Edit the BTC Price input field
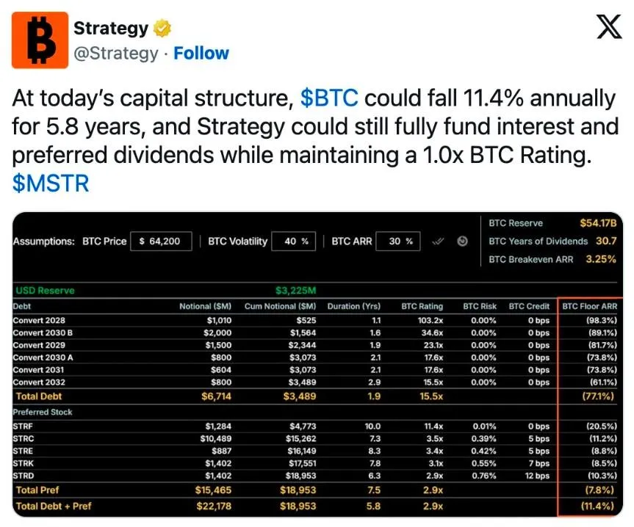The width and height of the screenshot is (634, 527). (161, 241)
